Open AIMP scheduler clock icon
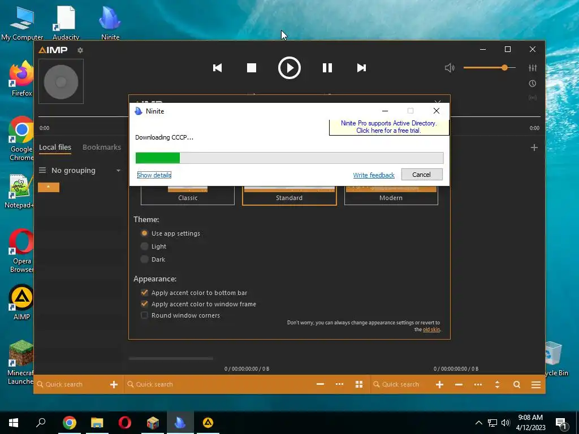The width and height of the screenshot is (579, 434). click(533, 84)
